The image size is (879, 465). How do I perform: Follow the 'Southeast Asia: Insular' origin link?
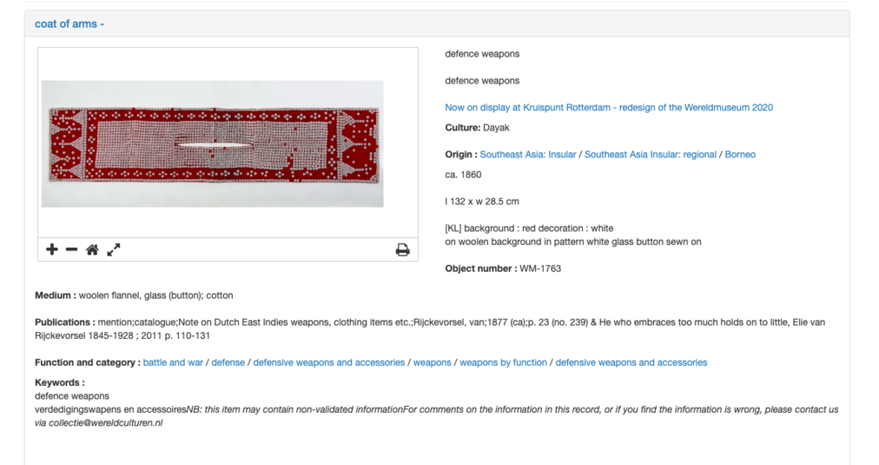(528, 155)
